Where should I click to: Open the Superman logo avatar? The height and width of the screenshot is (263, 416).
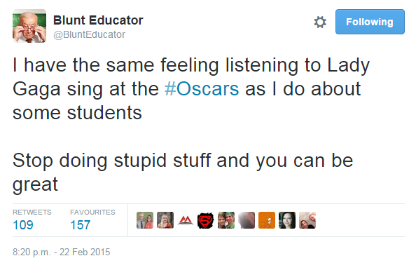[x=206, y=220]
